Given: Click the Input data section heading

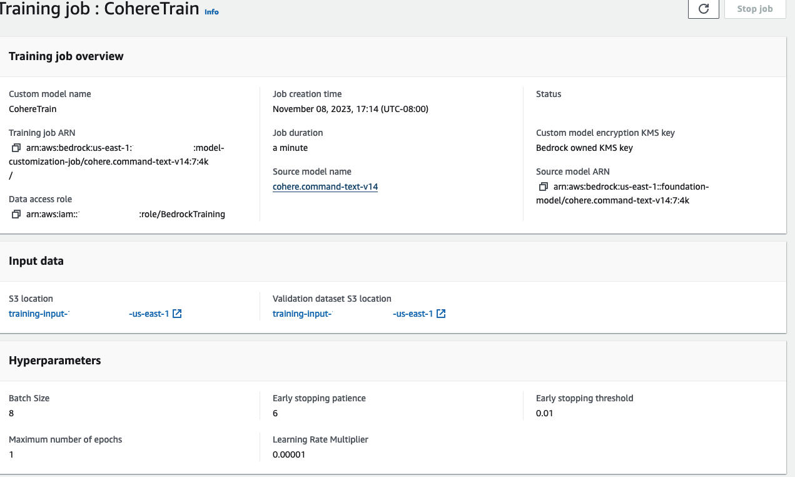Looking at the screenshot, I should pos(36,261).
